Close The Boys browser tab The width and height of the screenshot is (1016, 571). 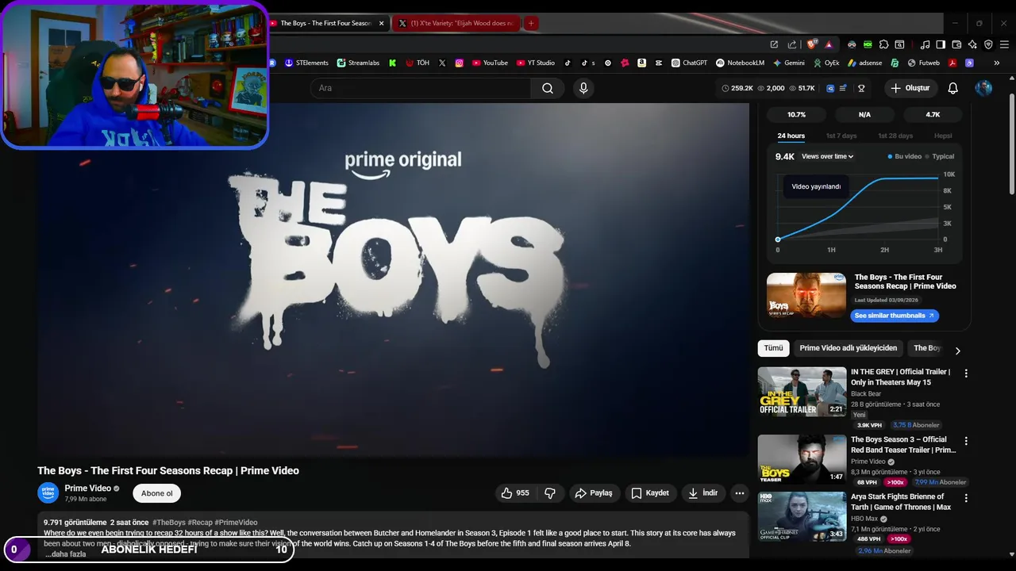click(x=381, y=23)
